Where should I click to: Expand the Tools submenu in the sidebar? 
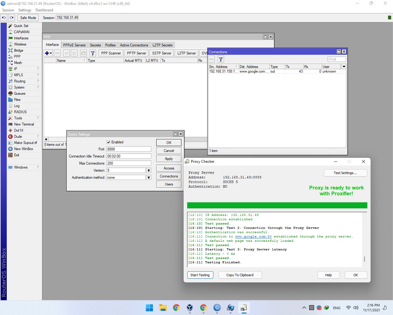click(38, 118)
